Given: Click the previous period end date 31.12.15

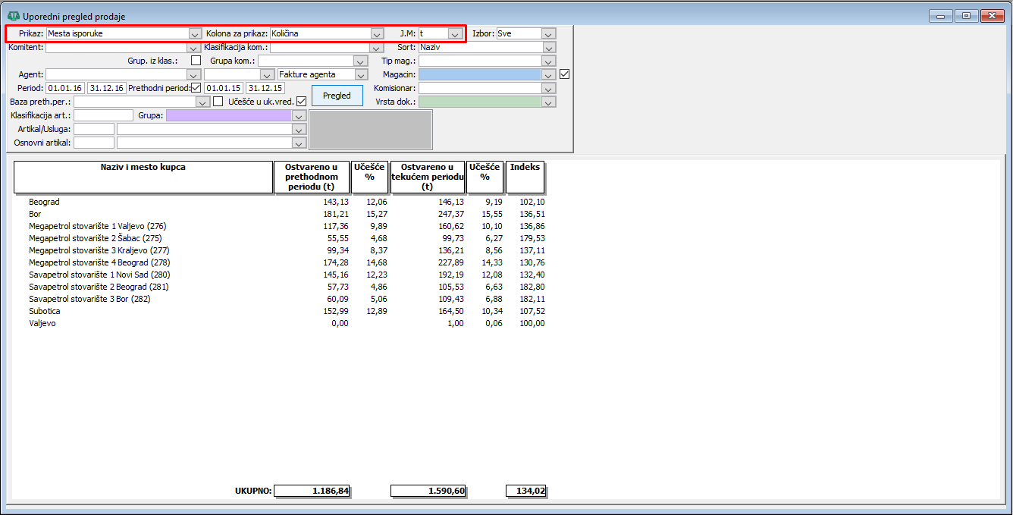Looking at the screenshot, I should point(265,88).
